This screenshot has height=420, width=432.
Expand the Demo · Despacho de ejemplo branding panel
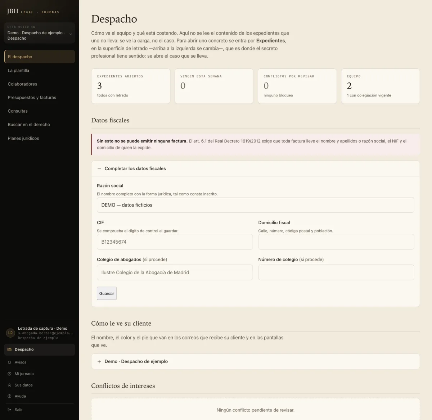256,361
